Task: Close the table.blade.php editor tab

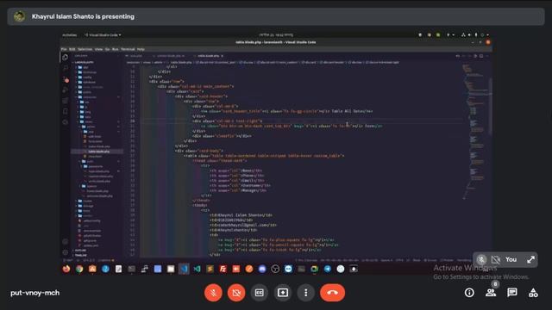Action: pyautogui.click(x=223, y=56)
